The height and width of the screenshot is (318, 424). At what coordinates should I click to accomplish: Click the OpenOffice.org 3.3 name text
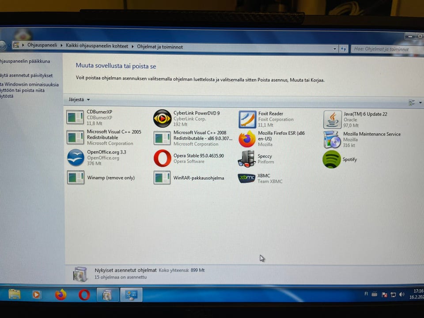(106, 152)
